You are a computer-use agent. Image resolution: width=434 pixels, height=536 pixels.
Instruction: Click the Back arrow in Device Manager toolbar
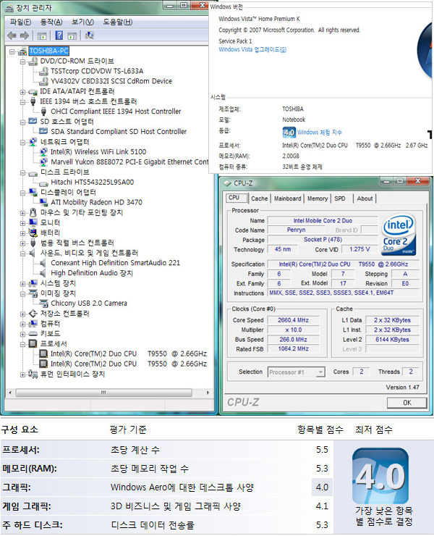(12, 35)
